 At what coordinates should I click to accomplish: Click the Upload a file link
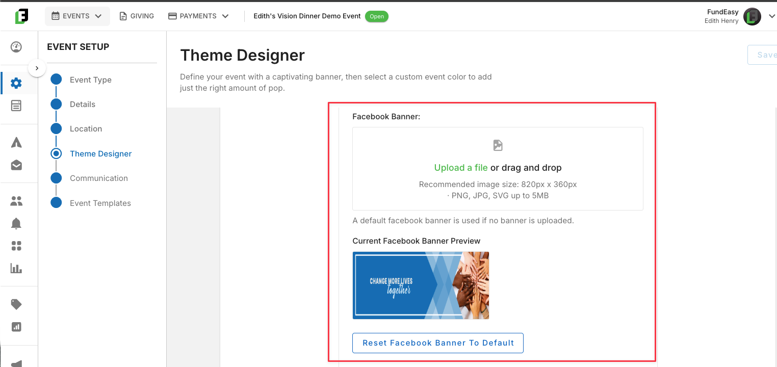tap(461, 168)
